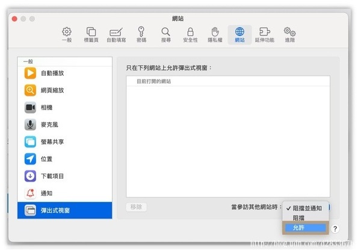Select 通知 notifications in the sidebar
This screenshot has height=250, width=361.
click(x=65, y=193)
